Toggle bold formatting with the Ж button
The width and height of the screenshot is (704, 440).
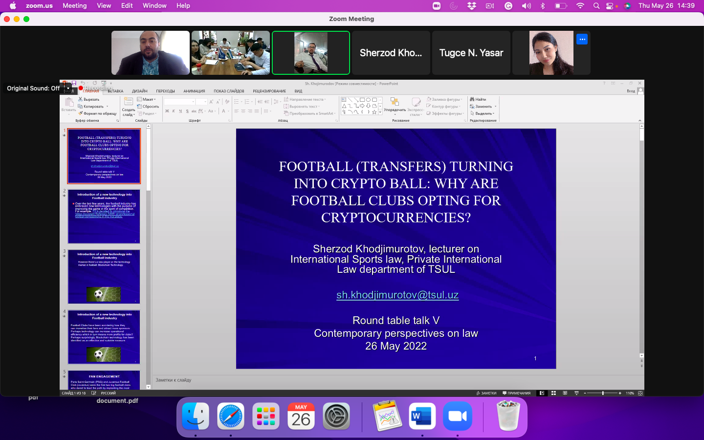pos(167,111)
